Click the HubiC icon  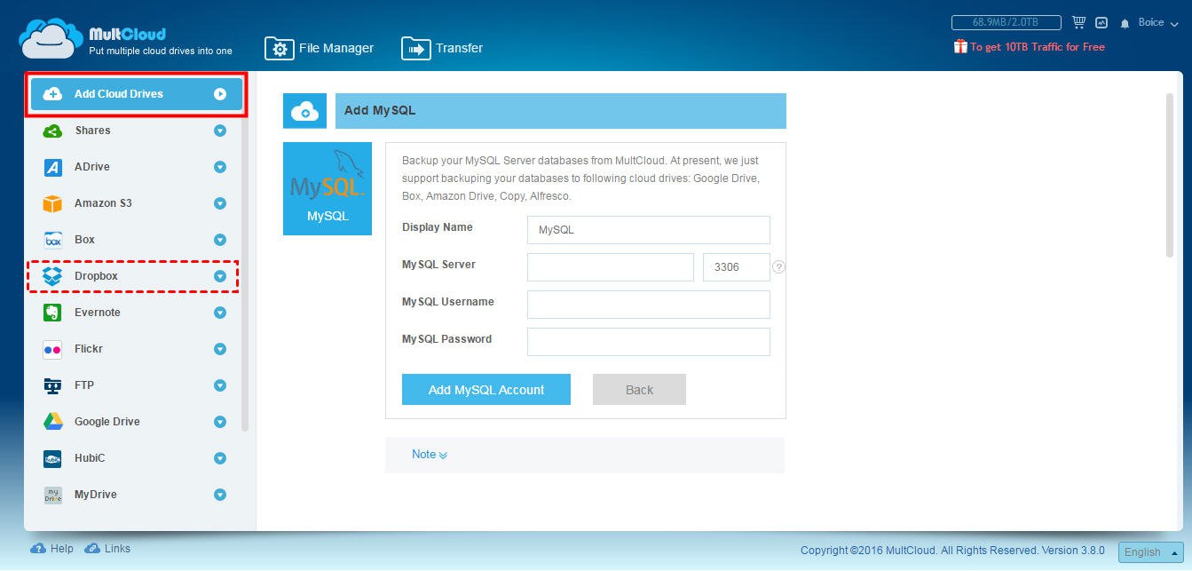coord(52,458)
